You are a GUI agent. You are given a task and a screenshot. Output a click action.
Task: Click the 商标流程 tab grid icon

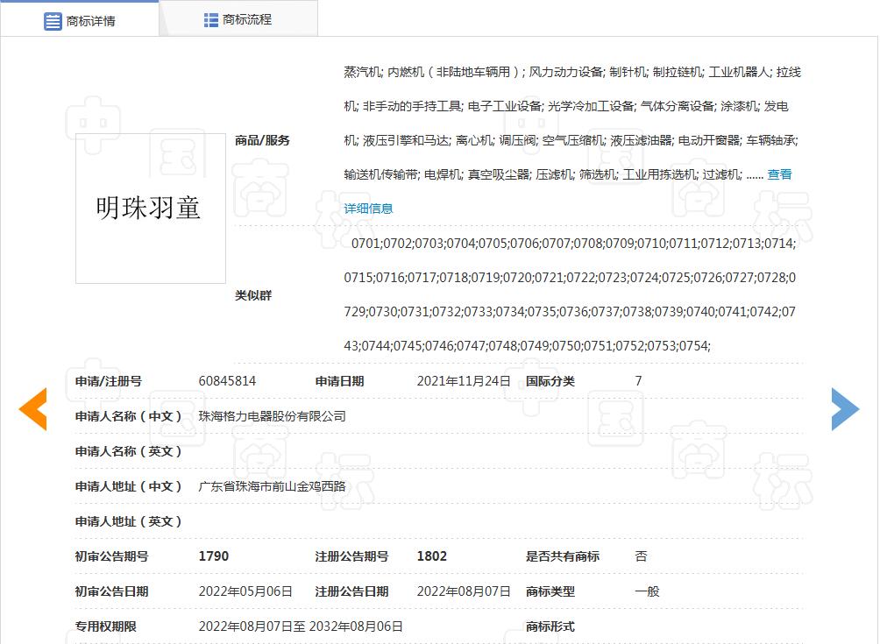211,20
